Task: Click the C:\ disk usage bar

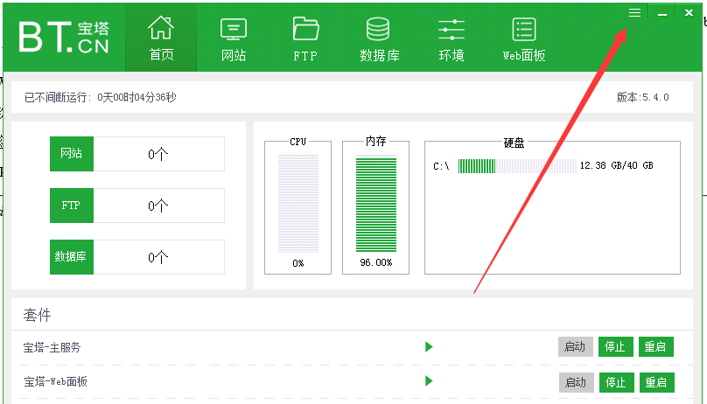Action: click(516, 166)
